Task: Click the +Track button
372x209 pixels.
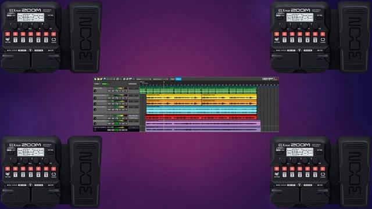Action: 97,84
